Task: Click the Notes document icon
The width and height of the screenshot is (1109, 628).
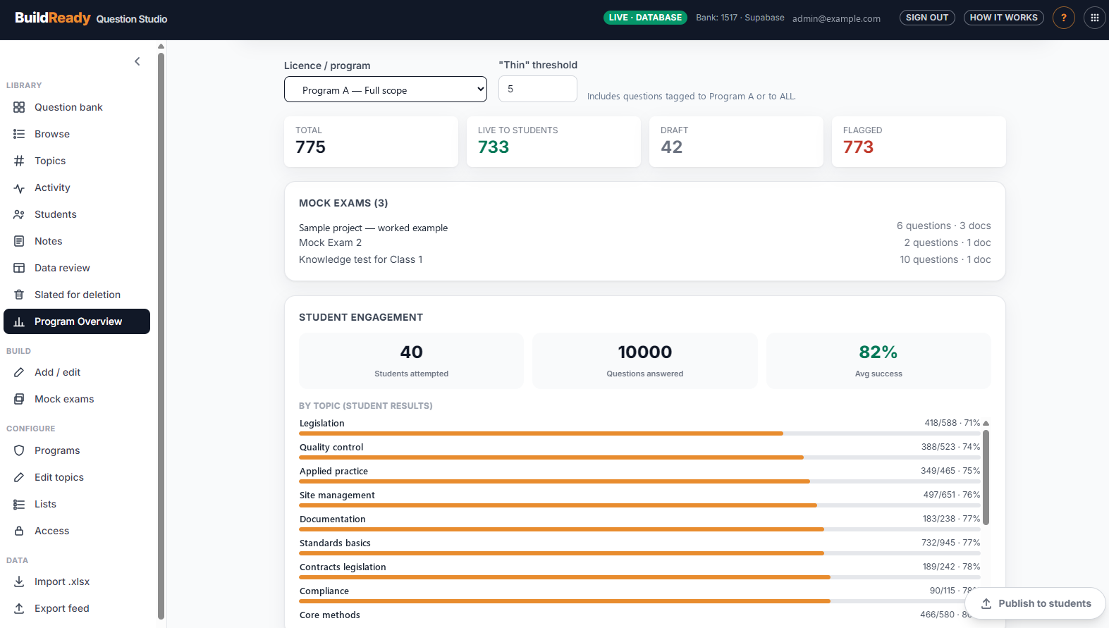Action: (19, 241)
